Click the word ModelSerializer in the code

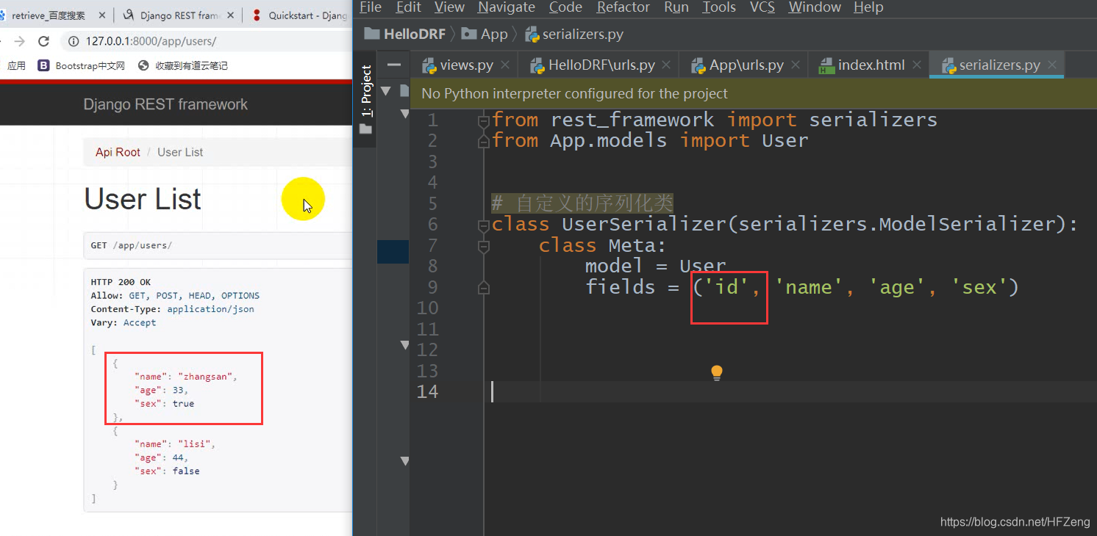coord(966,224)
